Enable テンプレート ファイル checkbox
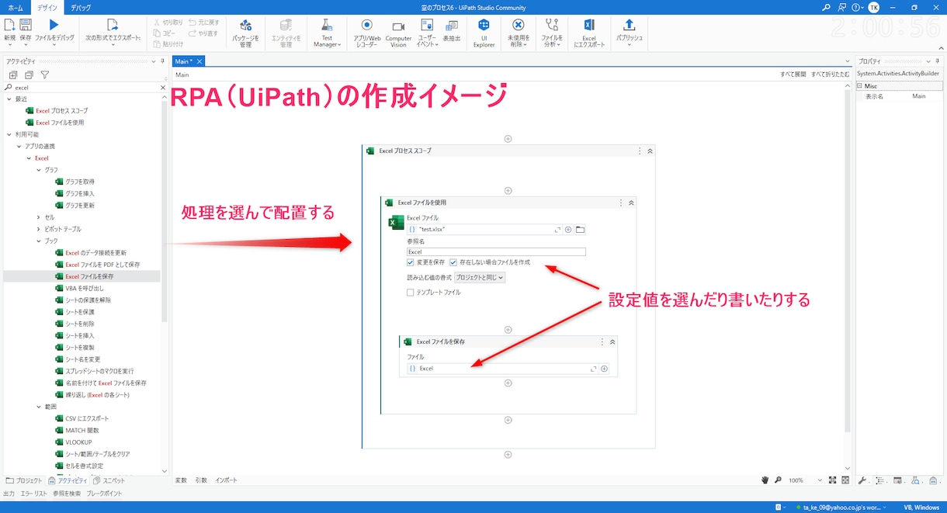 (x=411, y=293)
